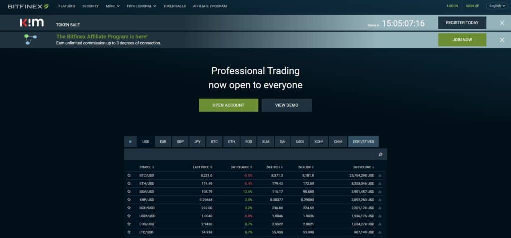This screenshot has width=511, height=238.
Task: Open chart icon for ETH/USD row
Action: (380, 184)
